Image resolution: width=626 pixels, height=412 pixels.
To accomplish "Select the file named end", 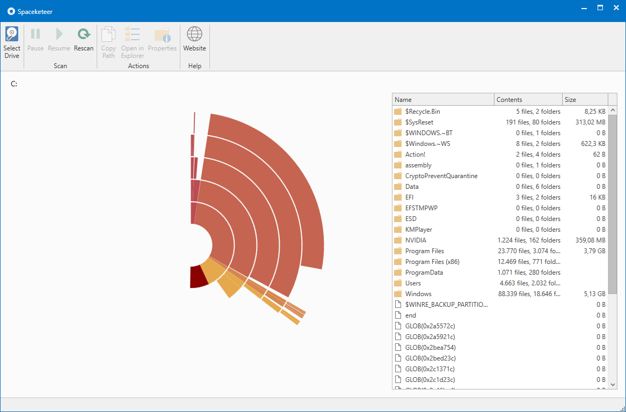I will tap(410, 315).
